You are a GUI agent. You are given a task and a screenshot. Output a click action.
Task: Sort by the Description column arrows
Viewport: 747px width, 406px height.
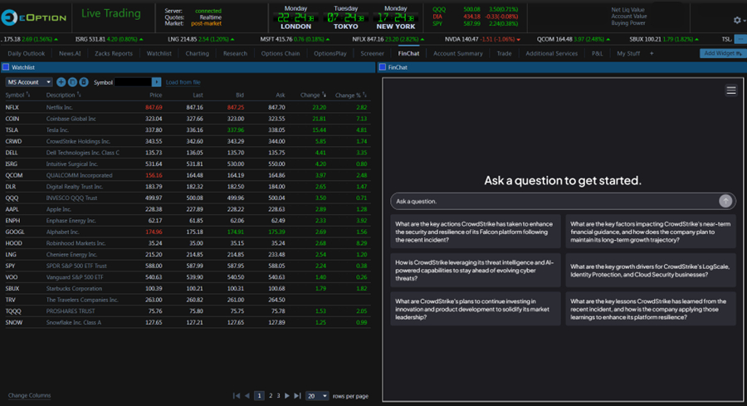79,95
